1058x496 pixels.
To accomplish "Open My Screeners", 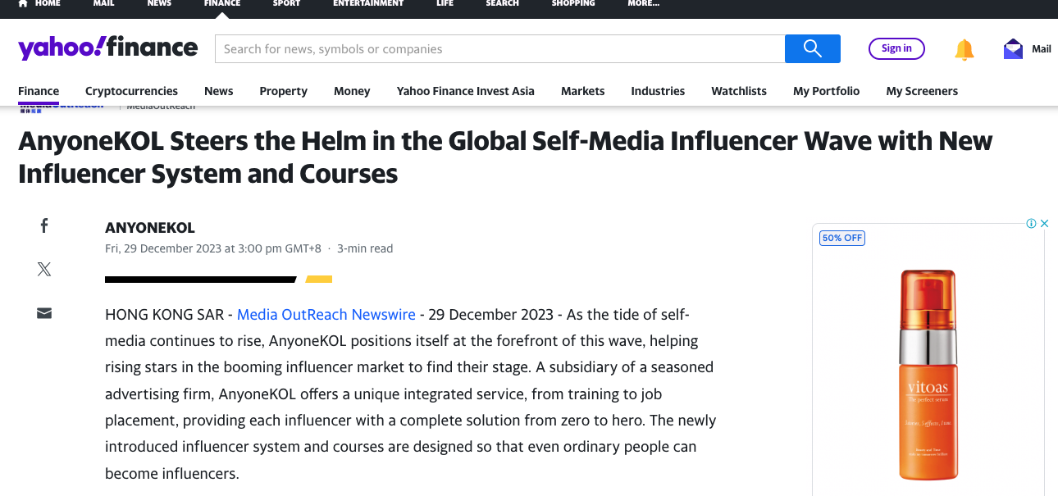I will click(x=922, y=91).
